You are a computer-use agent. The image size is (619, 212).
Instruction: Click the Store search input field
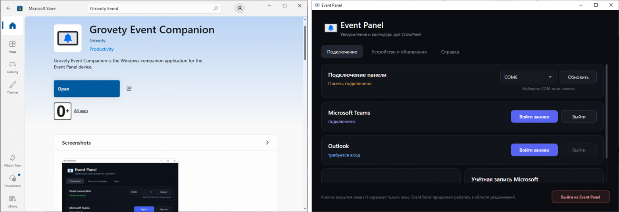(x=151, y=8)
